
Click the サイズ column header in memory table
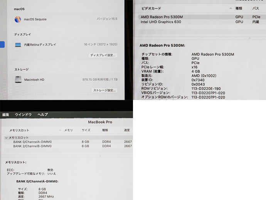[x=86, y=130]
